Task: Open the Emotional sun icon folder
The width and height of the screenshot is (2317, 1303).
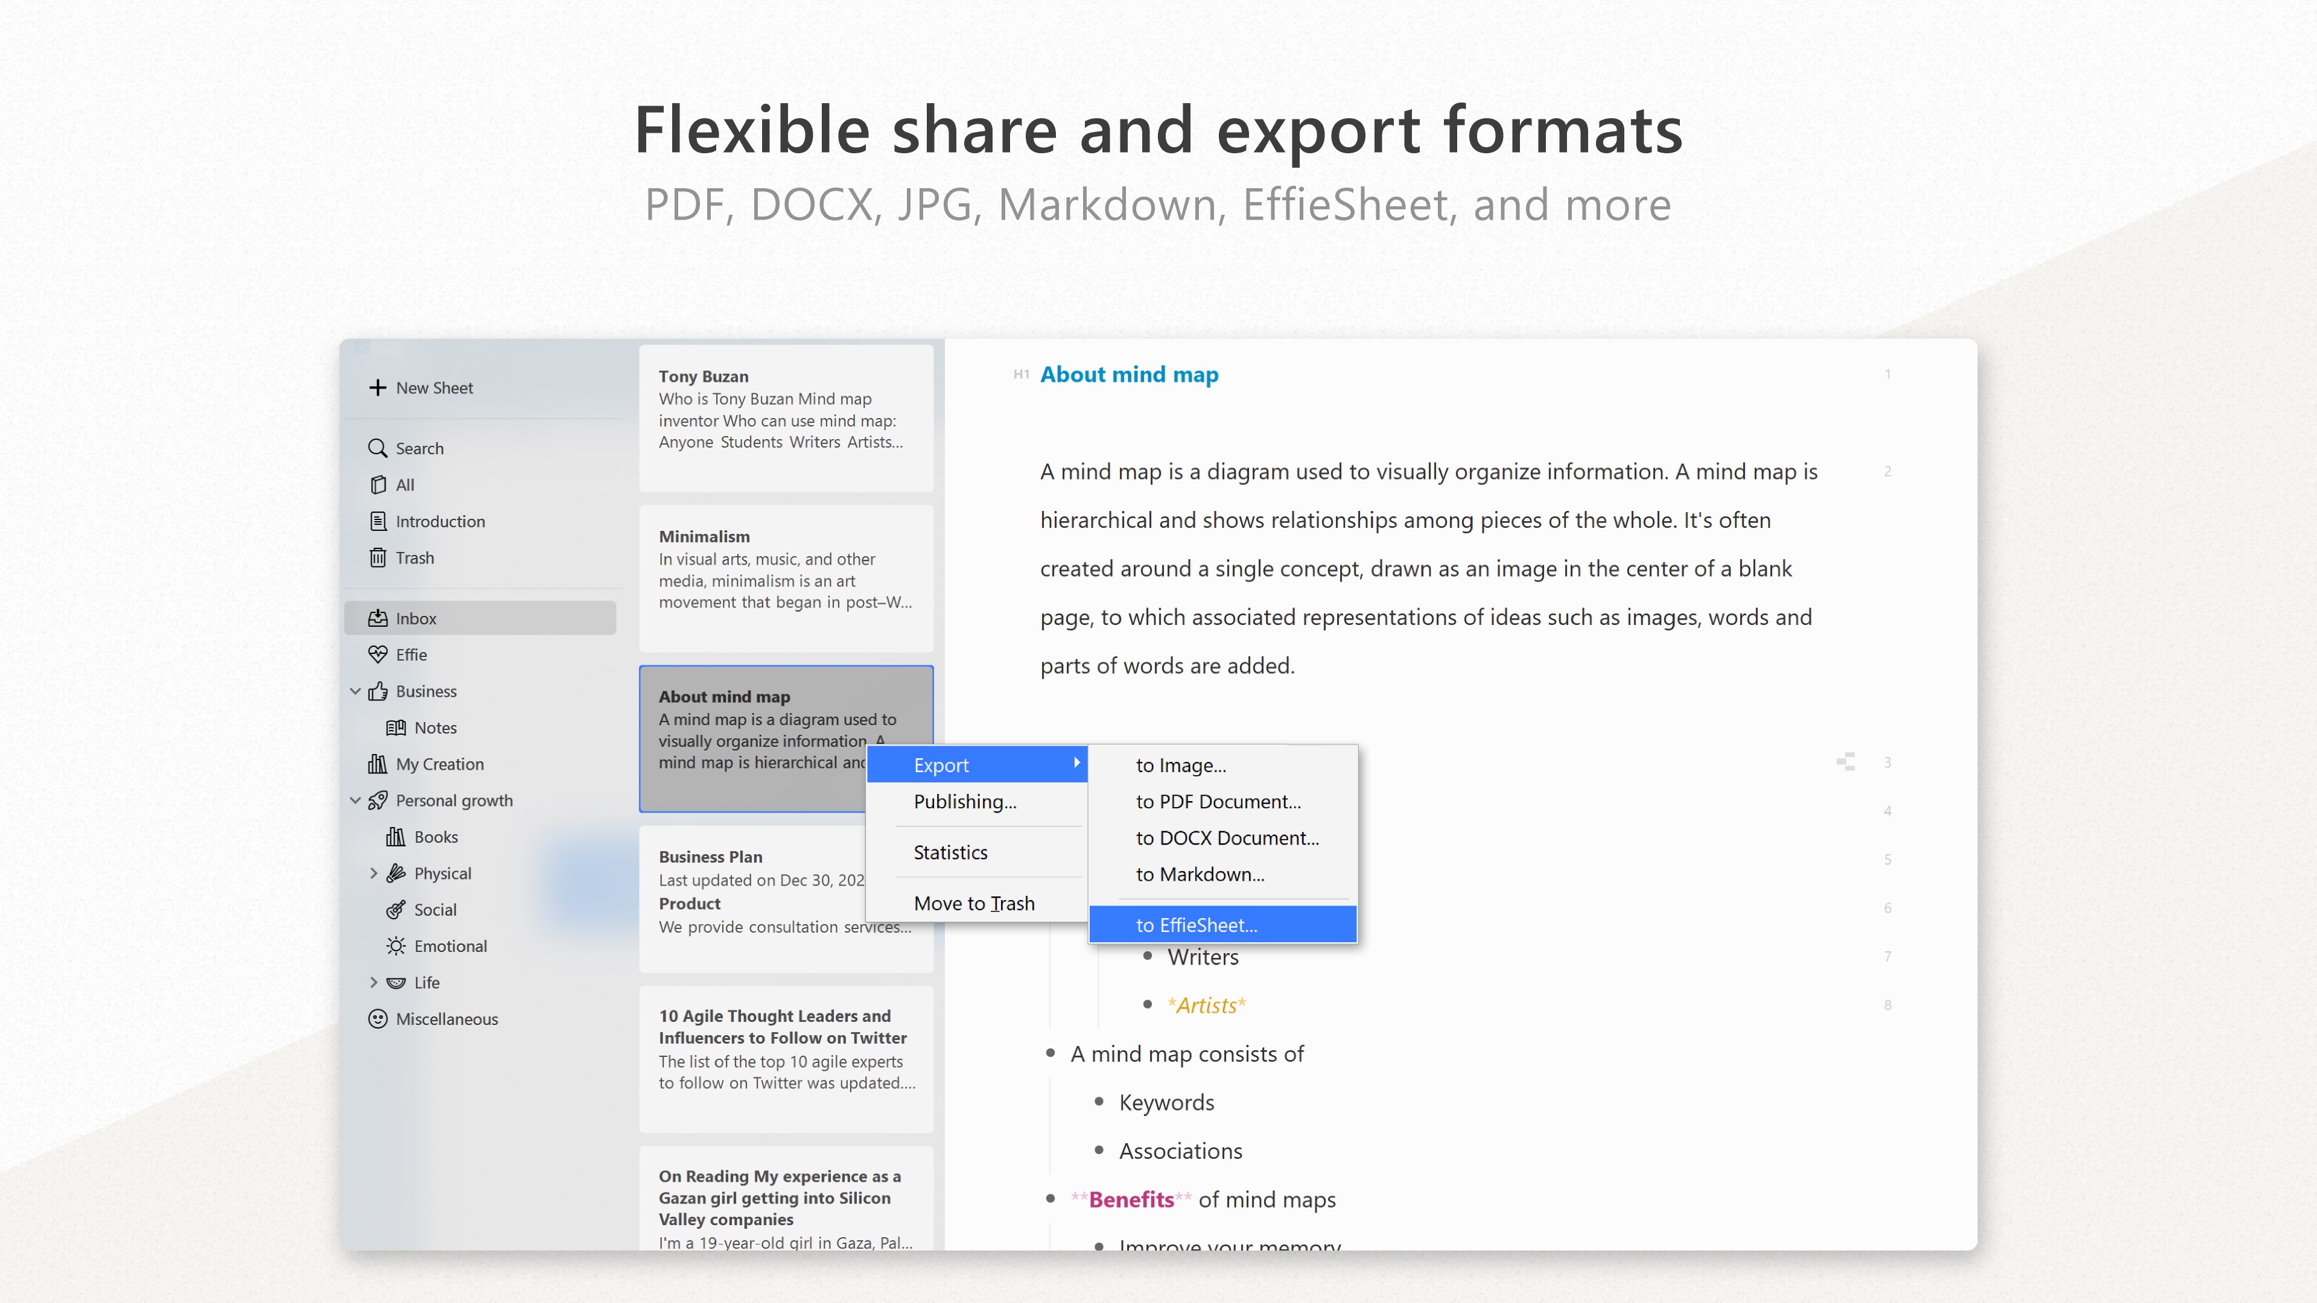Action: (396, 946)
